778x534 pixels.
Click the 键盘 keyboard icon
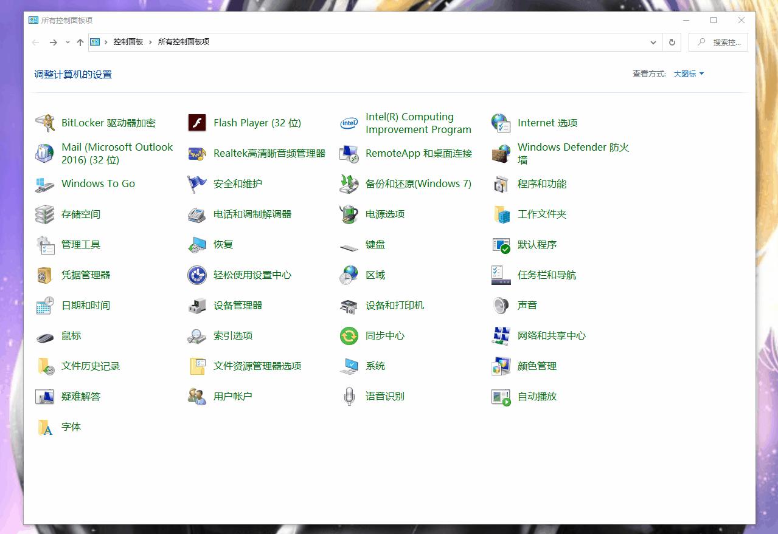pyautogui.click(x=349, y=247)
